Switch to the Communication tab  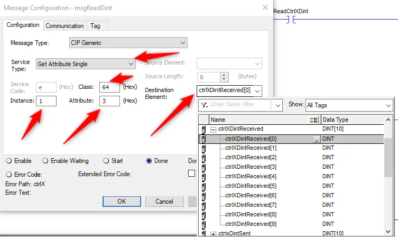click(x=64, y=26)
